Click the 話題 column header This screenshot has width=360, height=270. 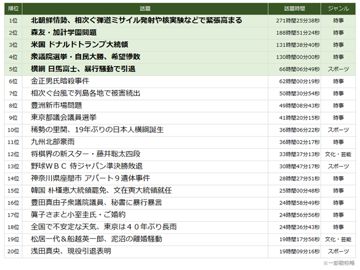click(x=145, y=9)
